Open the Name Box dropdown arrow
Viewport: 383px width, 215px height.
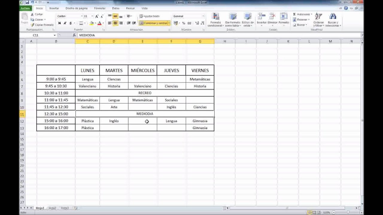click(55, 35)
